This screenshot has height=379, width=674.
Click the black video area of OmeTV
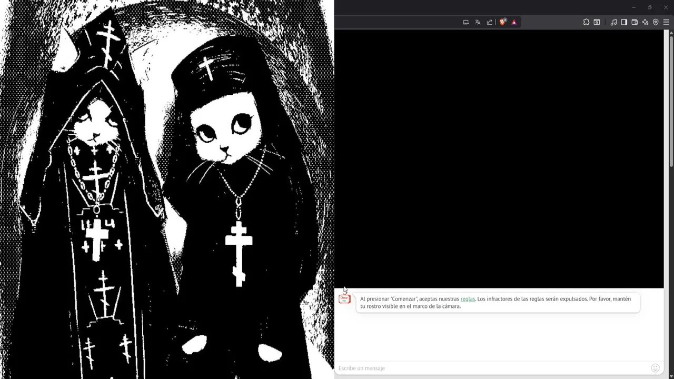tap(499, 158)
